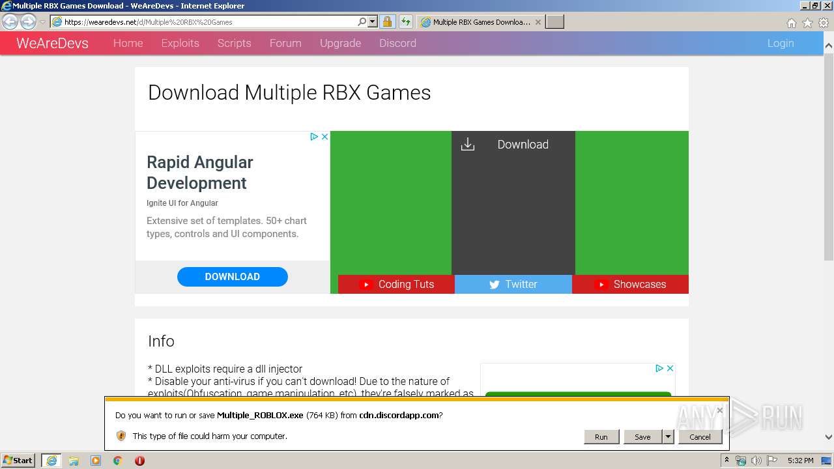Click the Info section heading
The height and width of the screenshot is (469, 834).
161,341
